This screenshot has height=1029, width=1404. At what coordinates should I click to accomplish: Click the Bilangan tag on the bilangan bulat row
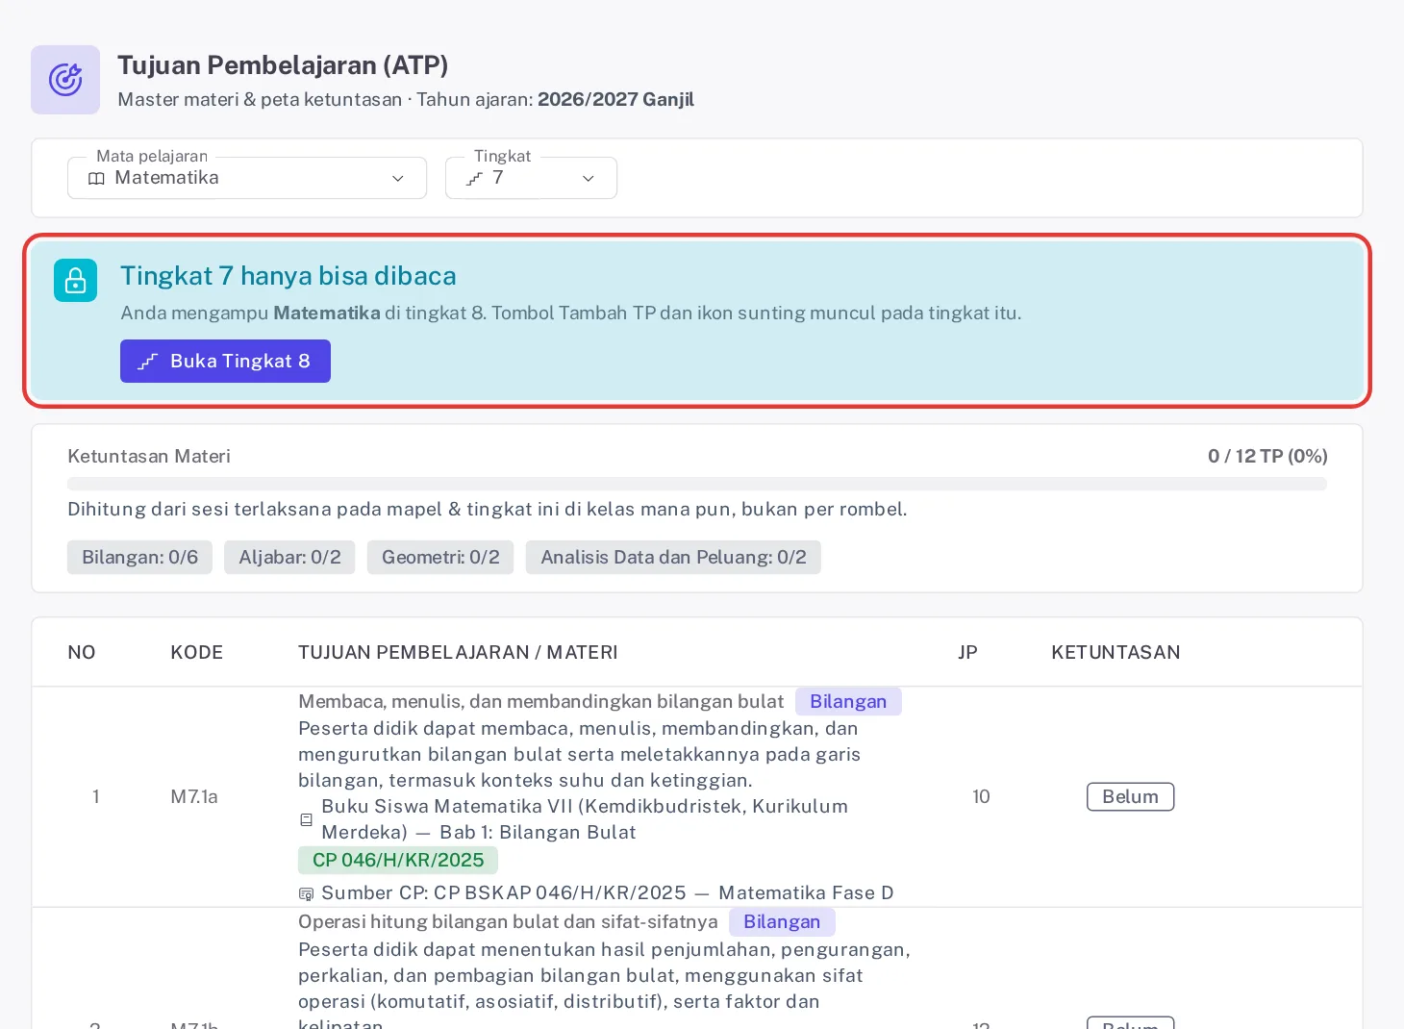pos(848,701)
